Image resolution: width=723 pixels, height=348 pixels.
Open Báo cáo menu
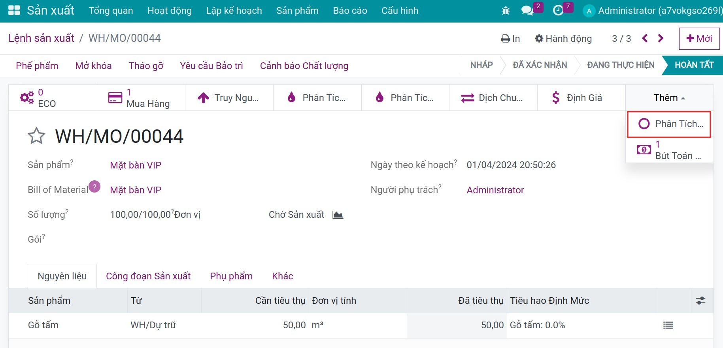pyautogui.click(x=350, y=11)
